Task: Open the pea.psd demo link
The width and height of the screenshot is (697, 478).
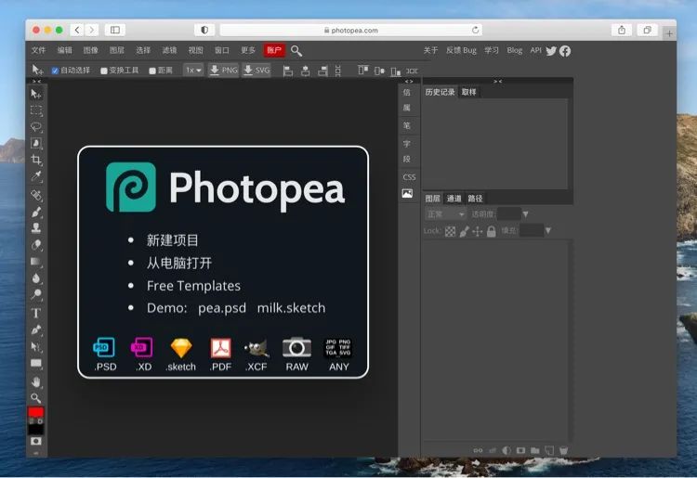Action: point(222,308)
